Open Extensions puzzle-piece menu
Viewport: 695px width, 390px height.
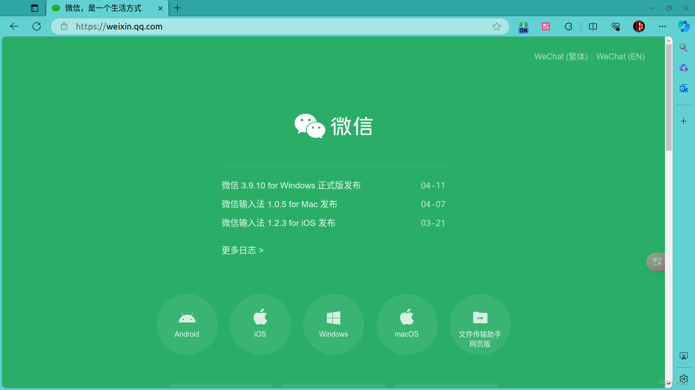point(569,26)
